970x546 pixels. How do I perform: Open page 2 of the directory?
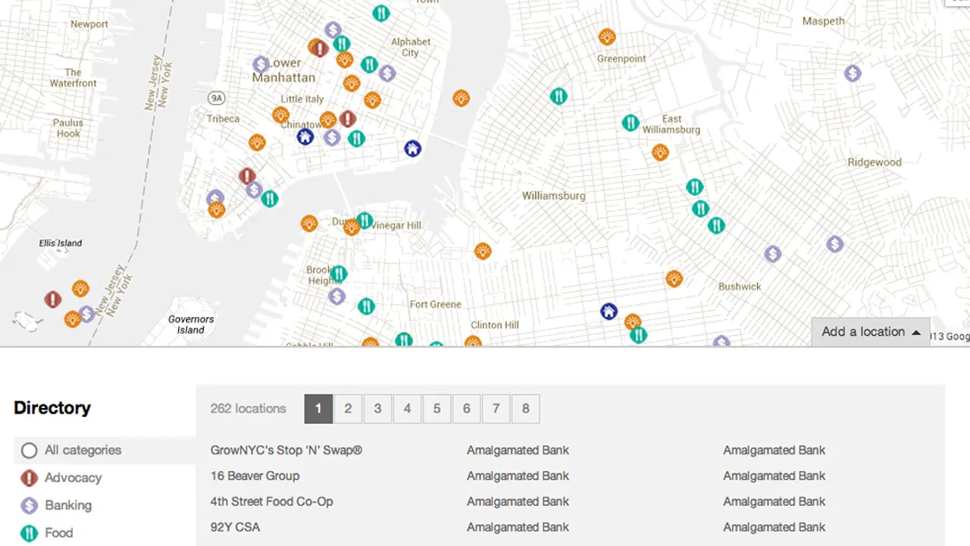point(348,409)
